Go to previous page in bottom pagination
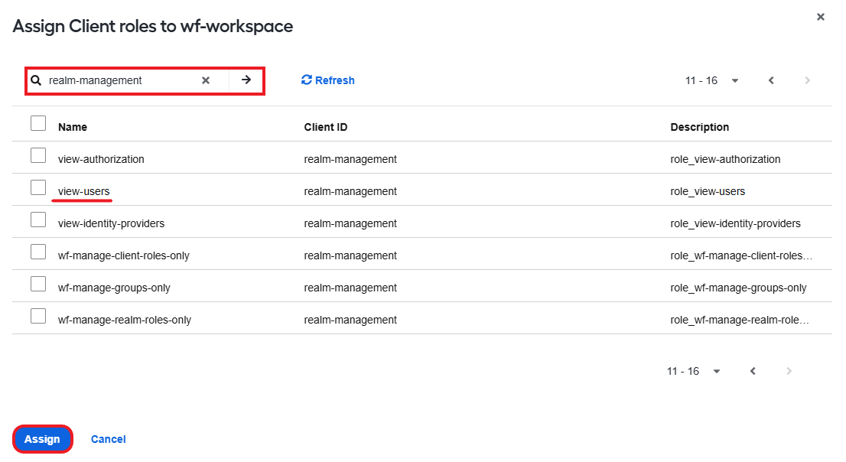 (753, 371)
